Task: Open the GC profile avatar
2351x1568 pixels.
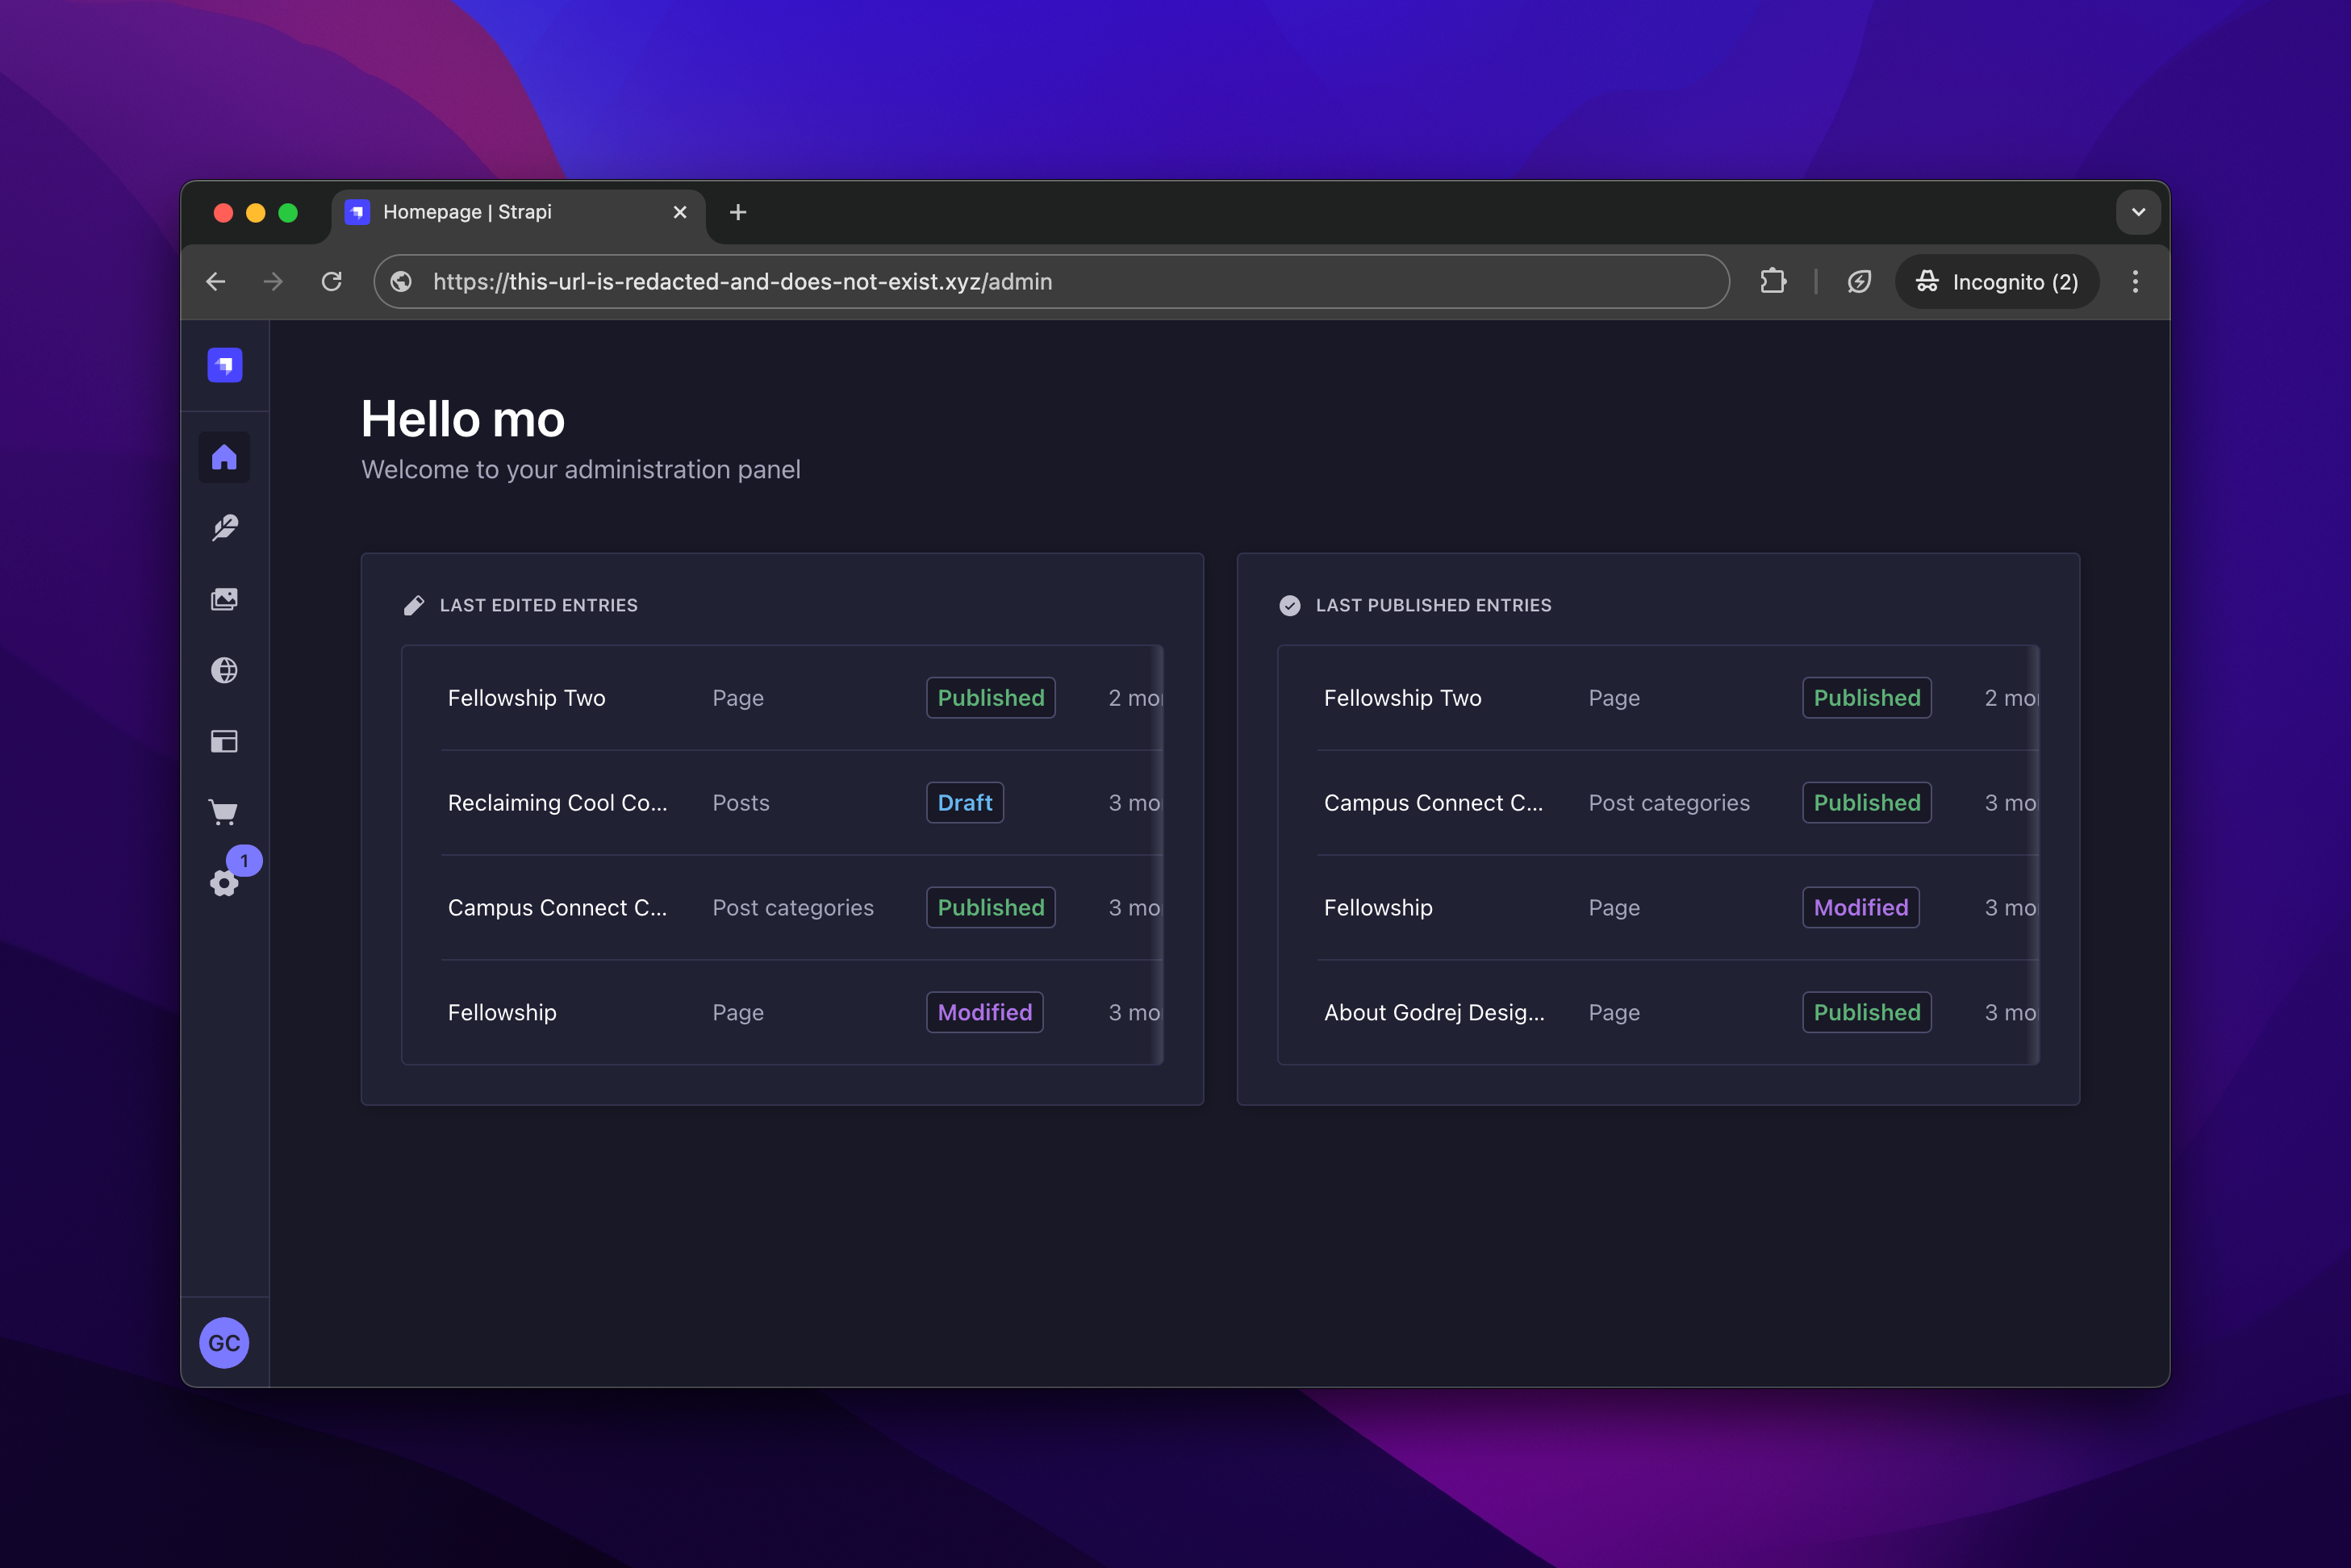Action: point(224,1343)
